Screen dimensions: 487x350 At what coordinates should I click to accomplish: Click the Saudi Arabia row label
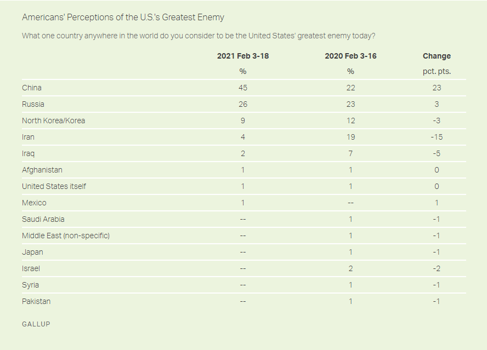[x=43, y=220]
